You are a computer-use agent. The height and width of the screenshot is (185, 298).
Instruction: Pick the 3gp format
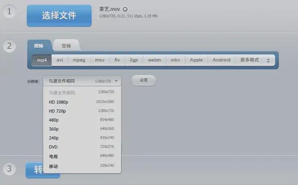pyautogui.click(x=134, y=60)
